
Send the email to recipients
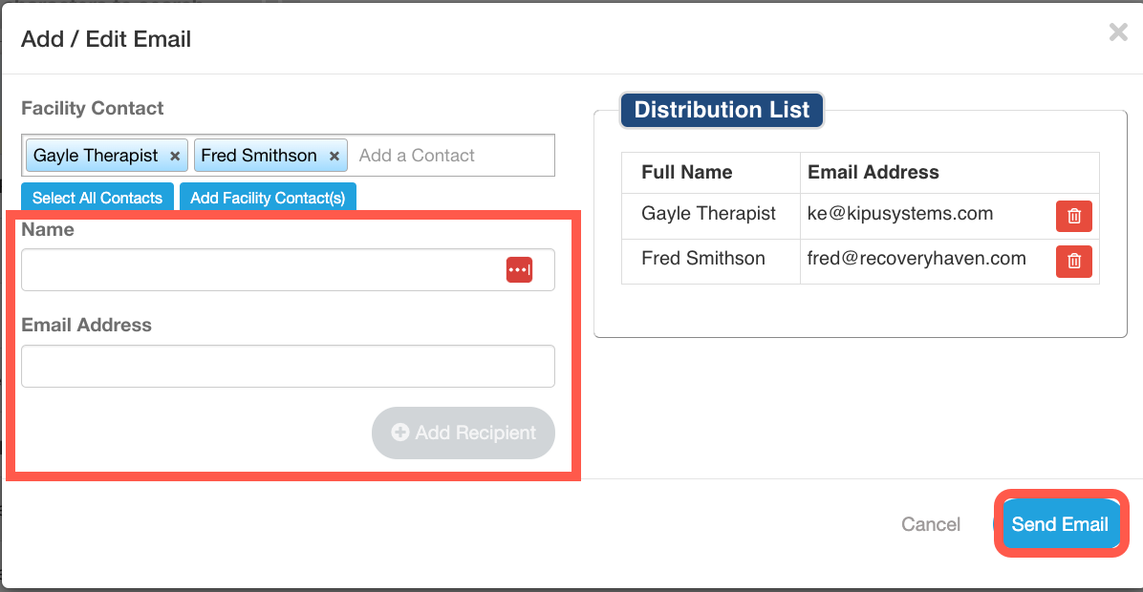coord(1060,524)
